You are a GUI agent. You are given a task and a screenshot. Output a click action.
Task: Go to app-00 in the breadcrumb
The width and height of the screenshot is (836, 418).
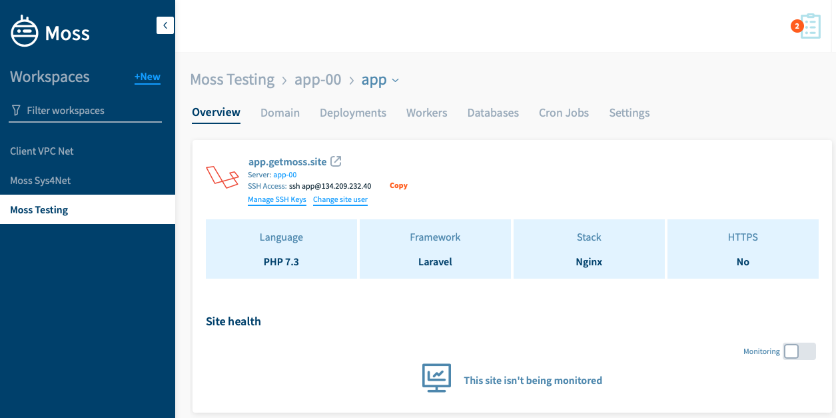318,80
